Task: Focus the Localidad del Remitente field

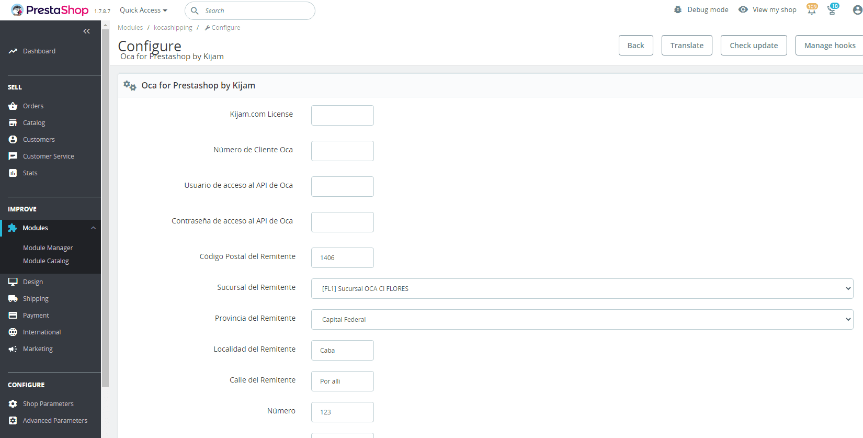Action: click(x=343, y=350)
